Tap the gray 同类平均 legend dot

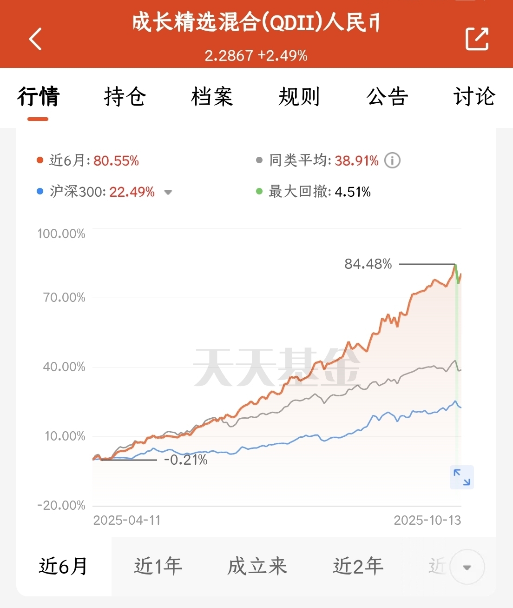(259, 160)
